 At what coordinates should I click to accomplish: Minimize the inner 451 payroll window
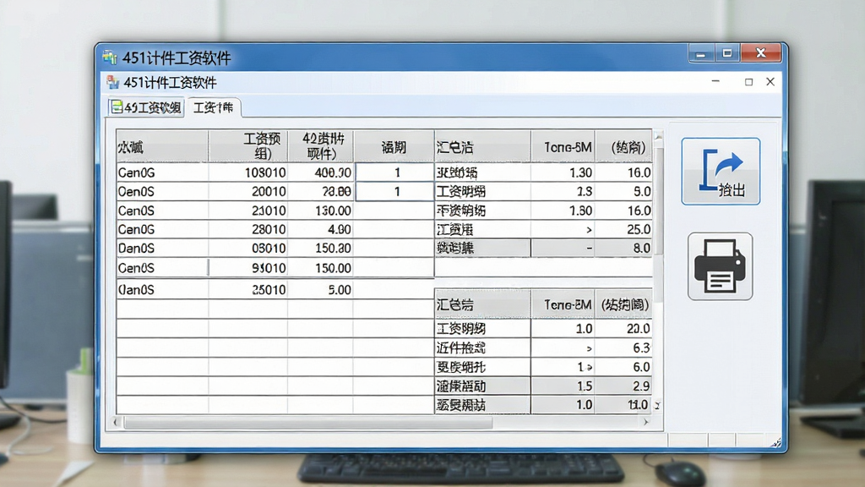coord(715,82)
